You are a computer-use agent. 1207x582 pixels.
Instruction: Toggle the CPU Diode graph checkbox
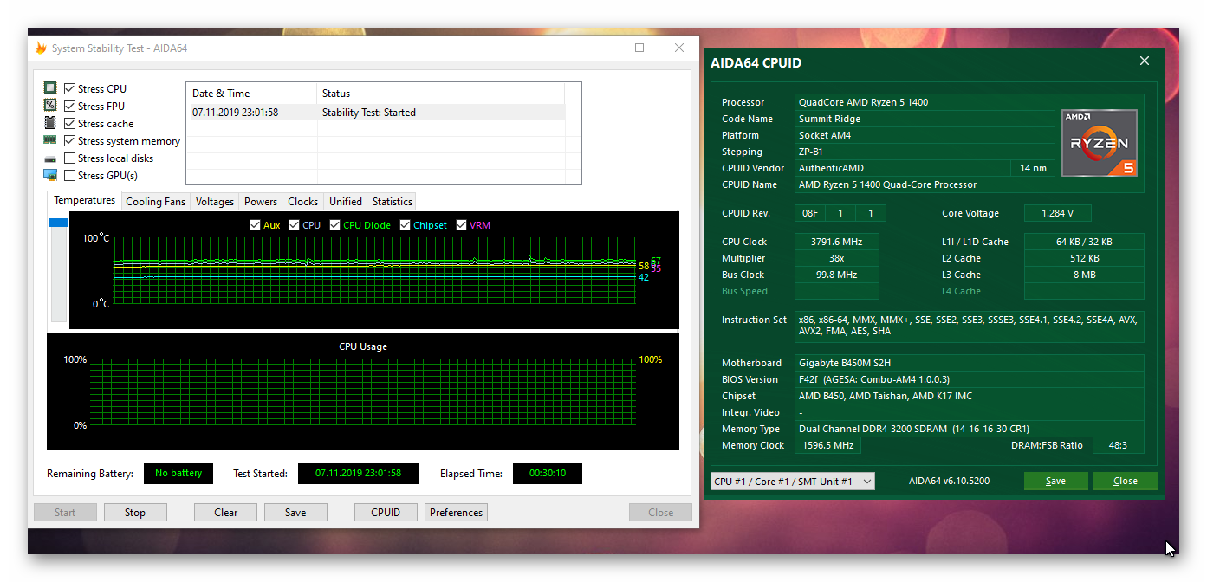[335, 225]
